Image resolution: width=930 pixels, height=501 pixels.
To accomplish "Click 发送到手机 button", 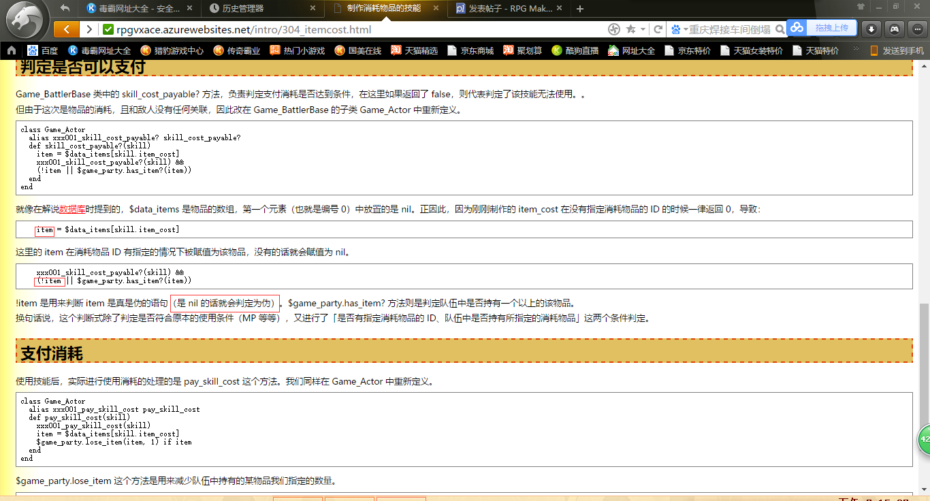I will [x=897, y=50].
